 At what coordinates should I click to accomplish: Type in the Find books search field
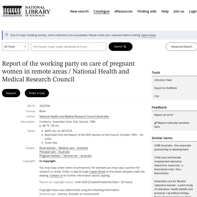click(69, 47)
